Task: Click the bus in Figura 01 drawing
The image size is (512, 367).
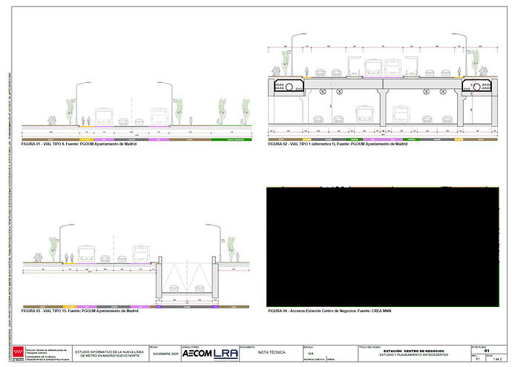Action: point(104,116)
